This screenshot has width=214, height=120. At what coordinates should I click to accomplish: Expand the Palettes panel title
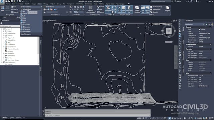[111, 15]
